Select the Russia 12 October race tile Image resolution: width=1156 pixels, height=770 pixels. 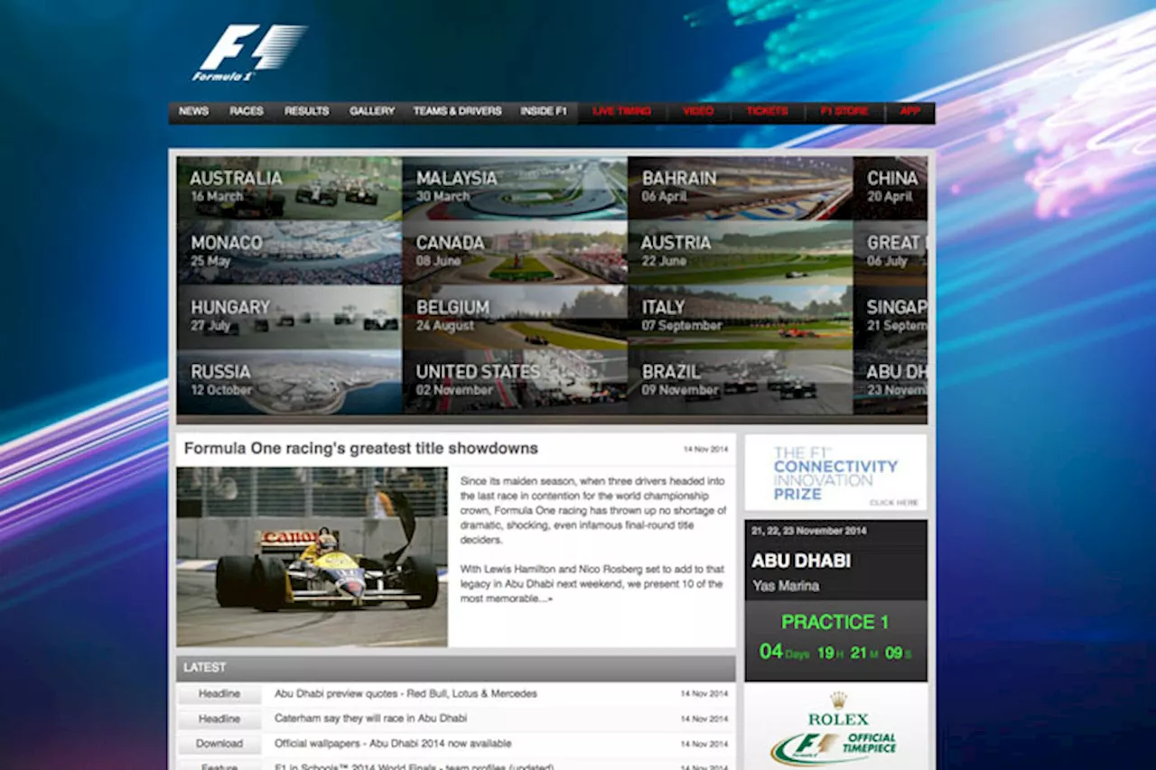pos(289,383)
